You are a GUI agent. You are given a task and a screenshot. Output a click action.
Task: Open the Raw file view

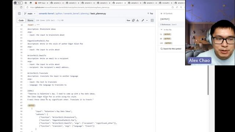pos(129,21)
